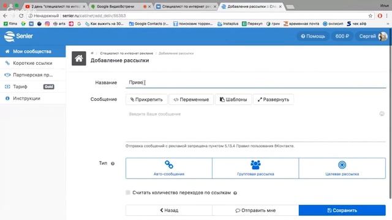Image resolution: width=392 pixels, height=220 pixels.
Task: Click the browser back arrow
Action: click(6, 16)
